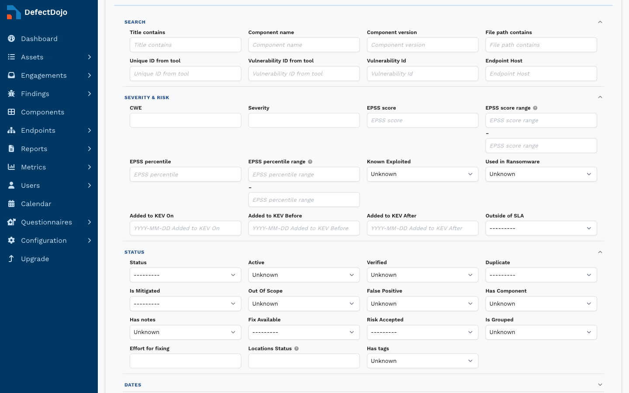Click the Added to KEV On field
This screenshot has width=629, height=393.
tap(185, 228)
